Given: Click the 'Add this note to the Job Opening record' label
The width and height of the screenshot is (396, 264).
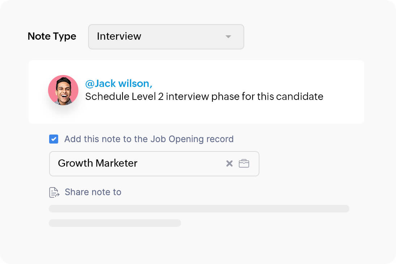Looking at the screenshot, I should coord(149,139).
